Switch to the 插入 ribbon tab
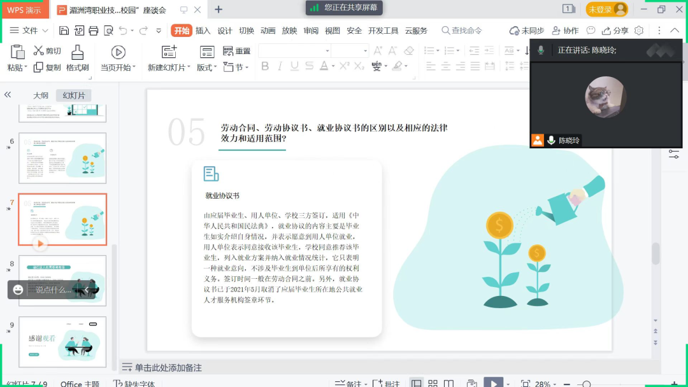Viewport: 688px width, 387px height. pos(203,31)
